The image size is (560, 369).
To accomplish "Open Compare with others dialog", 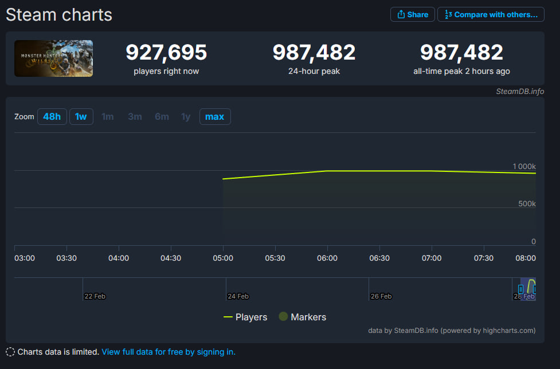I will (491, 15).
